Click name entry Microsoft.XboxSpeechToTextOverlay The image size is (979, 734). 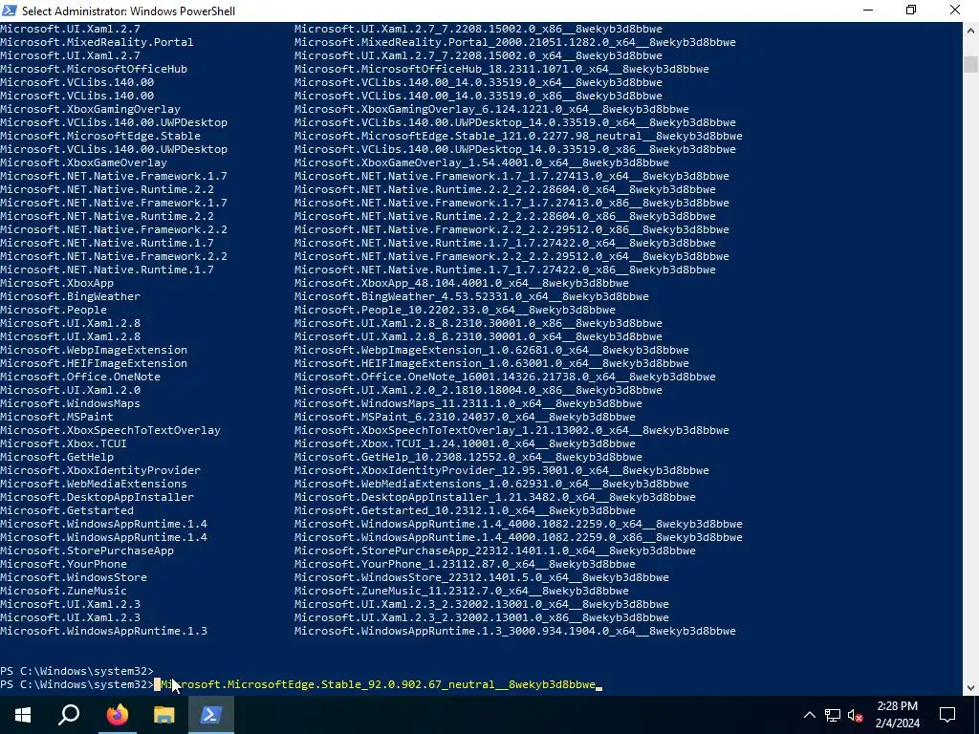coord(111,431)
